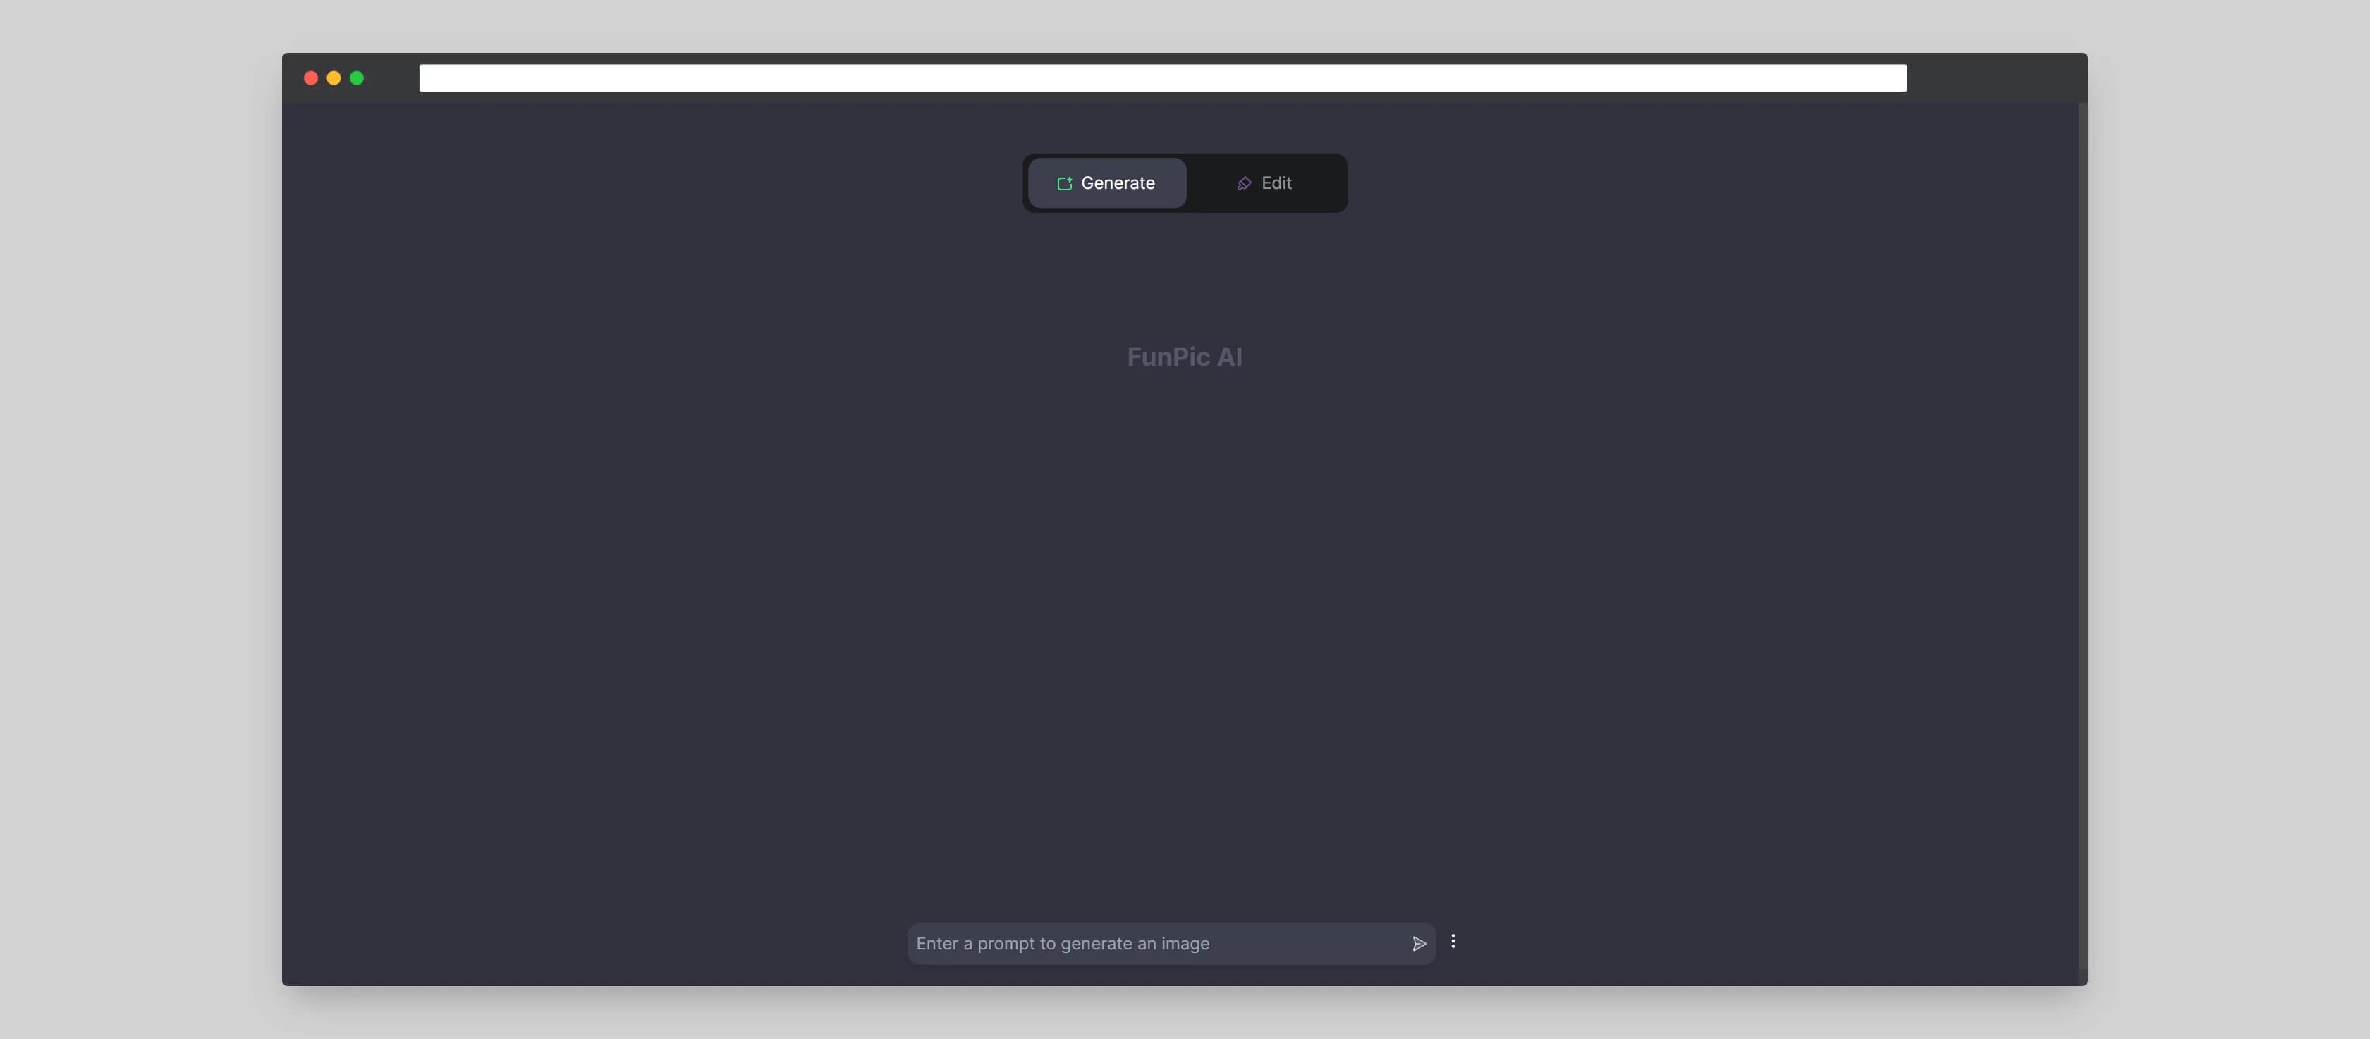Screen dimensions: 2370x1039
Task: Click the green Generate image icon
Action: pos(1065,184)
